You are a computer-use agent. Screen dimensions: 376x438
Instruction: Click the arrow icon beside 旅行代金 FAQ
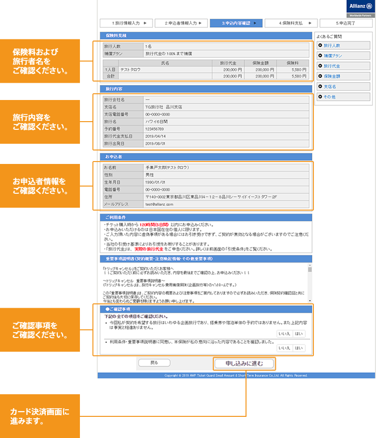point(320,66)
